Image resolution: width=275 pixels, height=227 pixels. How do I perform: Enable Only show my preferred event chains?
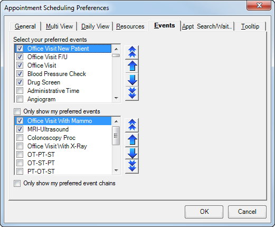point(17,183)
